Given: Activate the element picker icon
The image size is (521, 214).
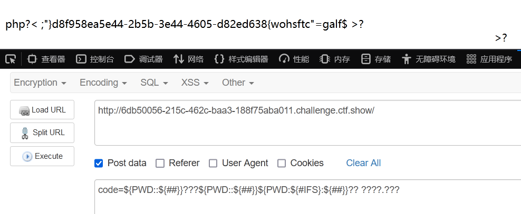Looking at the screenshot, I should click(11, 59).
